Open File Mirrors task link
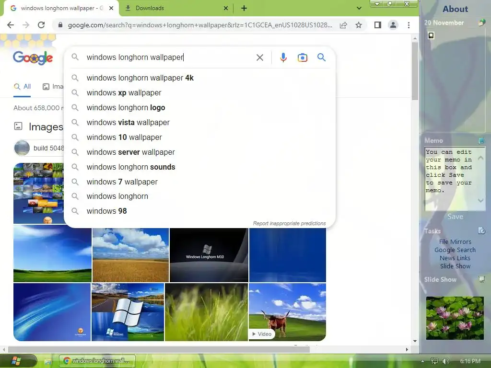This screenshot has width=491, height=368. pyautogui.click(x=455, y=241)
